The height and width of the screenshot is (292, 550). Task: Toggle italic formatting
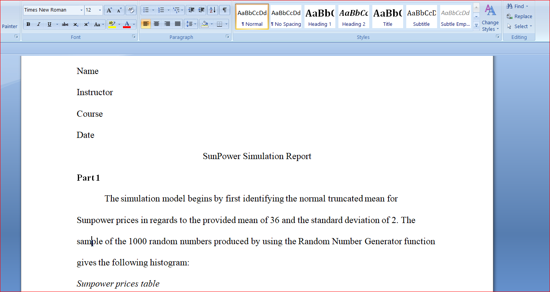(39, 24)
